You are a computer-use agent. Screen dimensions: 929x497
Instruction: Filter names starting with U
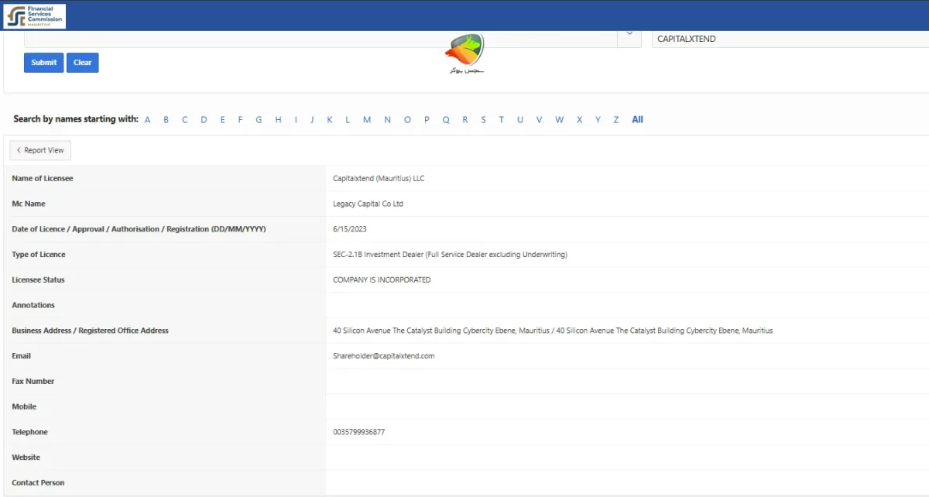point(520,119)
